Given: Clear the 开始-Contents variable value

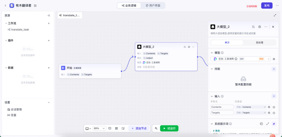Looking at the screenshot, I should click(265, 107).
